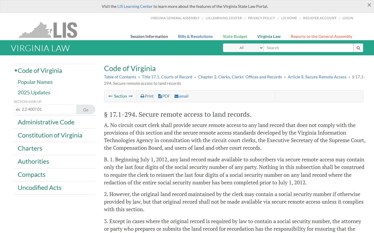Open Virginia Law menu

269,36
